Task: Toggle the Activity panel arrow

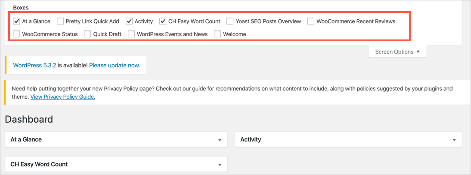Action: point(454,140)
